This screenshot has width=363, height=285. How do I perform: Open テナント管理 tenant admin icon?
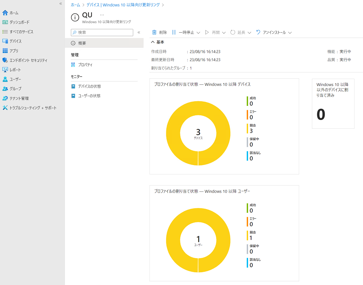pyautogui.click(x=5, y=98)
